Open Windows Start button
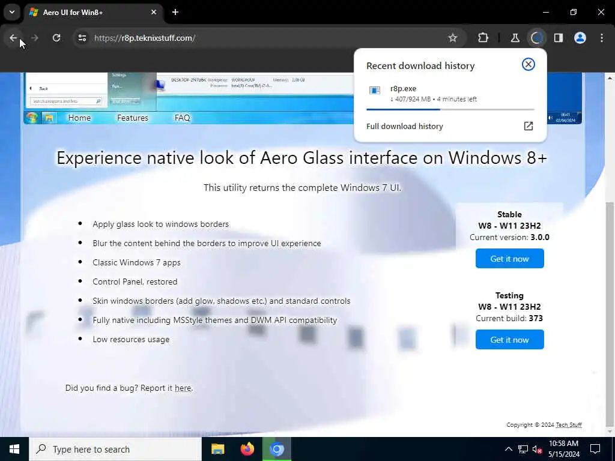Viewport: 615px width, 461px height. [14, 449]
